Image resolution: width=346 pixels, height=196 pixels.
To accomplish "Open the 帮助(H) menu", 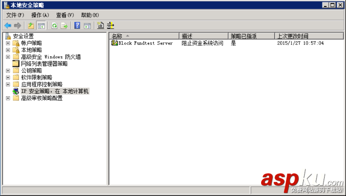I will click(x=90, y=15).
